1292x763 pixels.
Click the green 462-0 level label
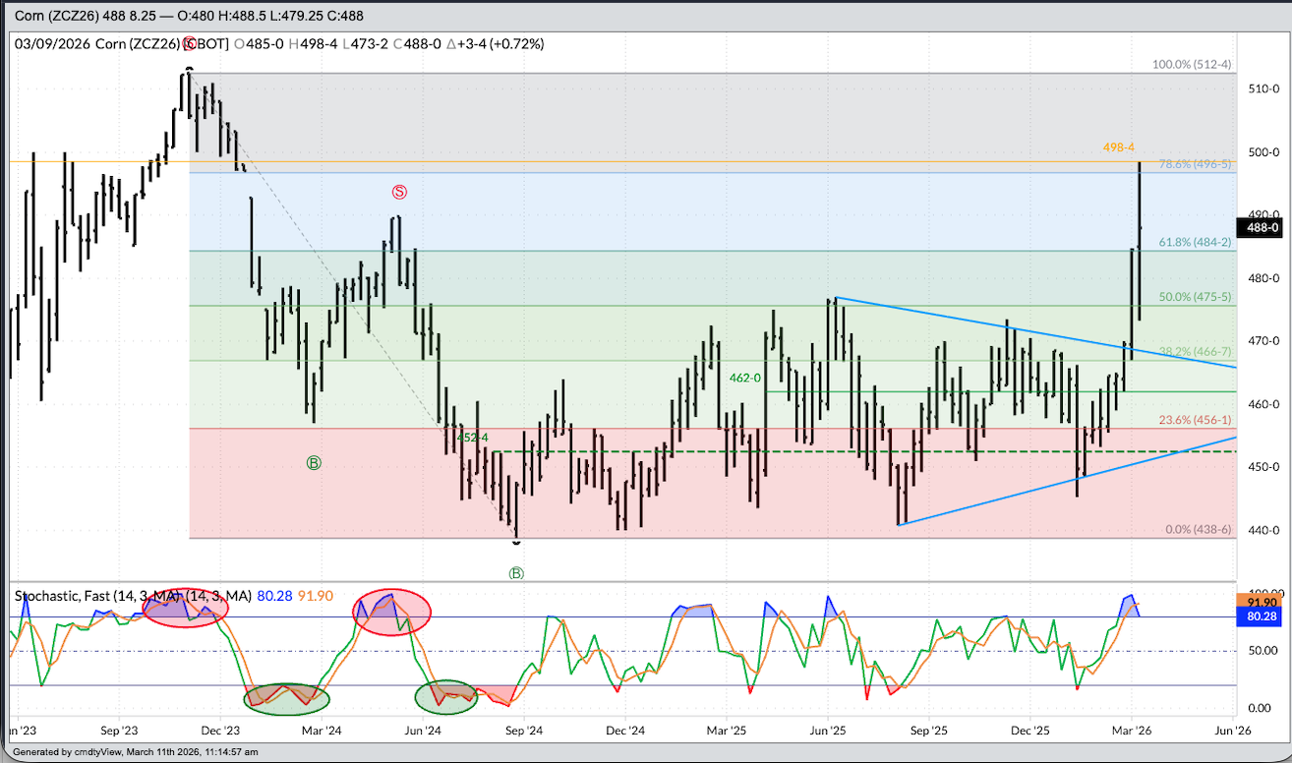[x=745, y=377]
